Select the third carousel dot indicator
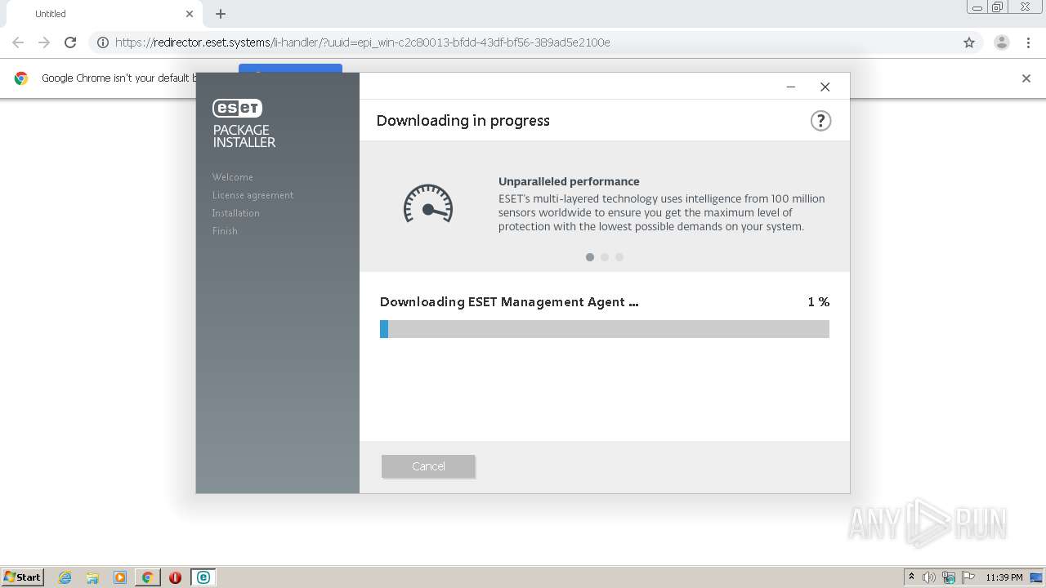 point(619,257)
